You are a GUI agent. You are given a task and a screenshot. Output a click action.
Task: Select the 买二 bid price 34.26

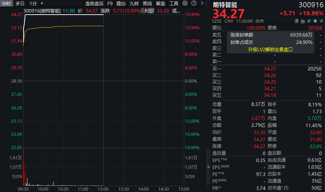[x=270, y=75]
